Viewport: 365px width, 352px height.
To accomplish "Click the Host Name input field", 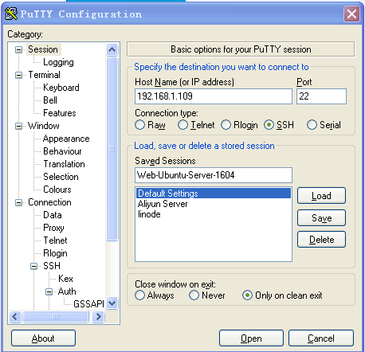I will tap(214, 96).
